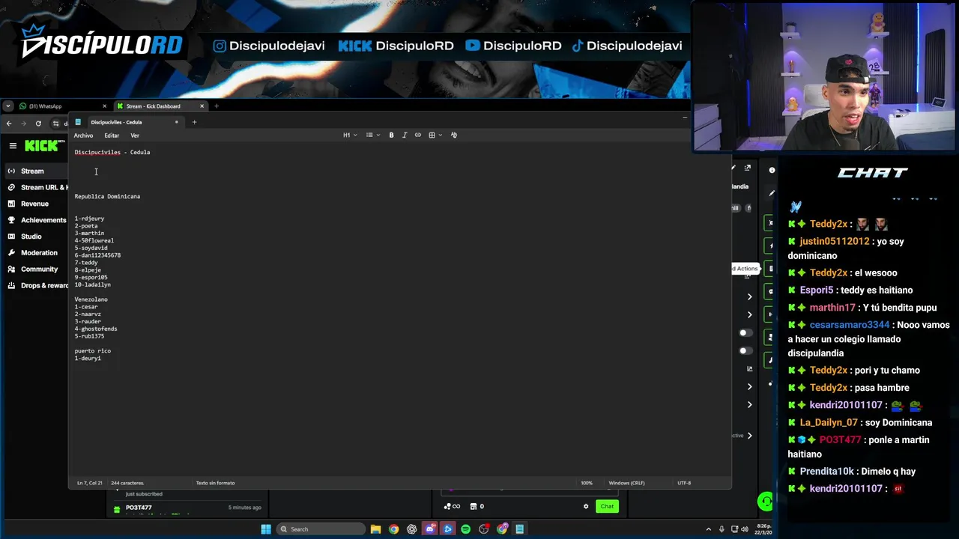The image size is (959, 539).
Task: Open Moderation in Kick sidebar
Action: [37, 253]
